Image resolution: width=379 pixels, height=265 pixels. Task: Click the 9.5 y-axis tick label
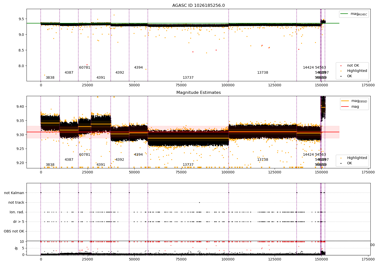pos(21,19)
